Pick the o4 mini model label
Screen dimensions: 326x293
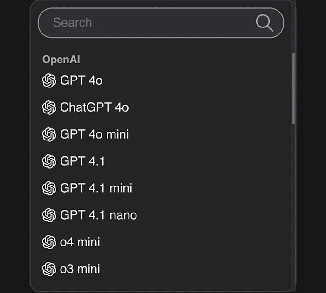point(80,242)
